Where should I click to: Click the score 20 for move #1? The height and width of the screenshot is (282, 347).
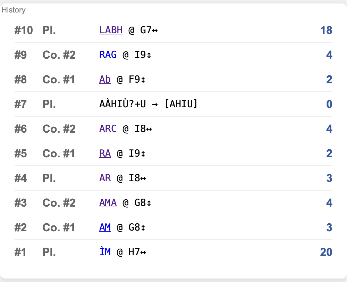pos(326,252)
